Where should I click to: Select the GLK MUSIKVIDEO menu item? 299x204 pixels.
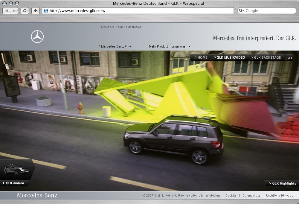click(x=229, y=57)
